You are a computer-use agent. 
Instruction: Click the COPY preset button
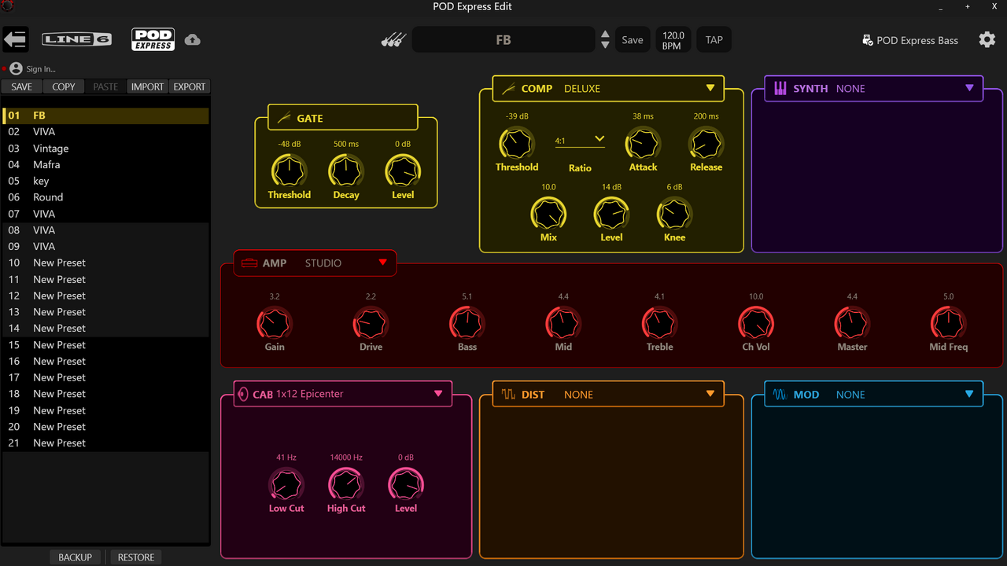pyautogui.click(x=64, y=86)
